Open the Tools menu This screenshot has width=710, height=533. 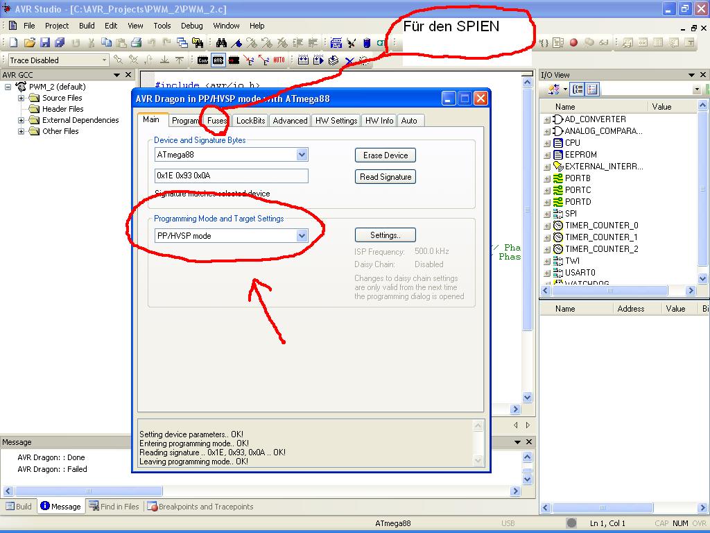pos(162,26)
